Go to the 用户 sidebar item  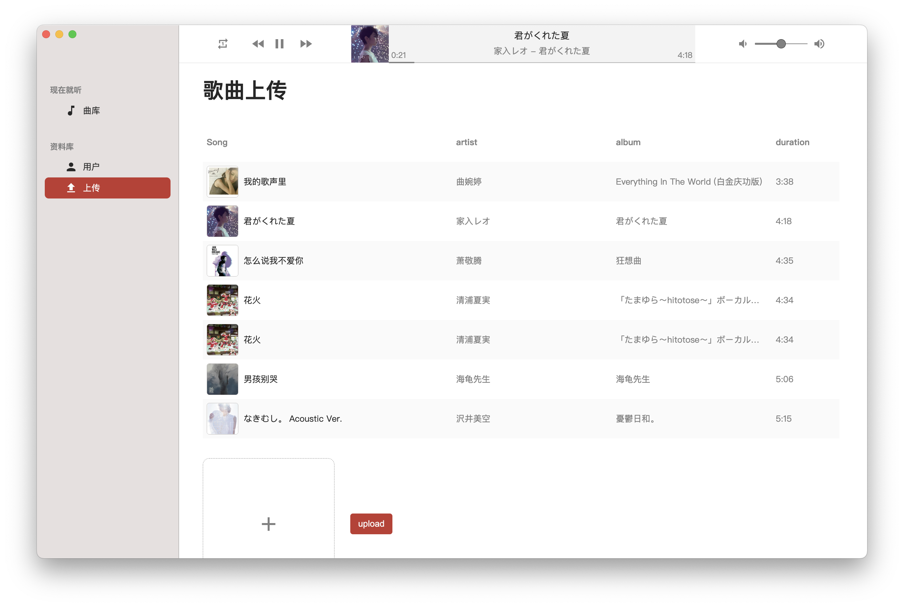(x=108, y=167)
